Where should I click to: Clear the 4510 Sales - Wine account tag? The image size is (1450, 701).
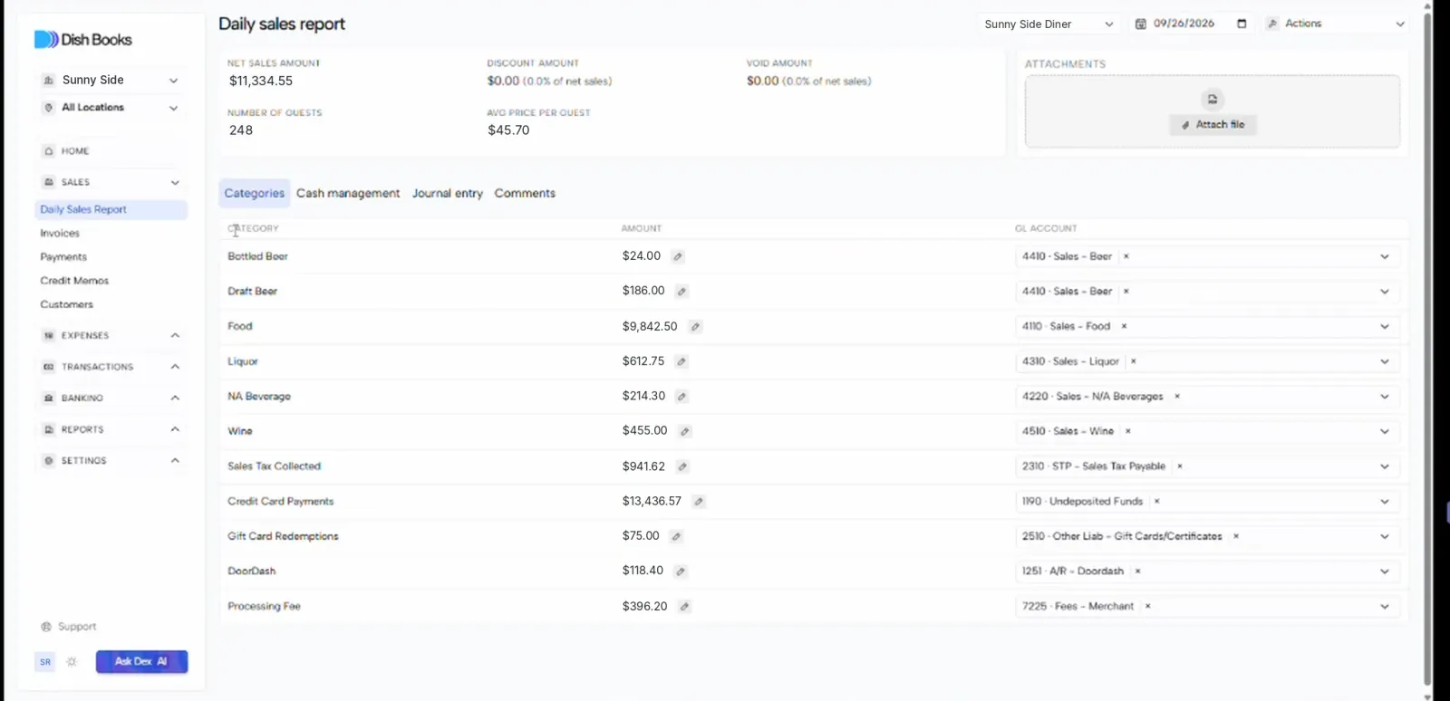click(x=1127, y=431)
